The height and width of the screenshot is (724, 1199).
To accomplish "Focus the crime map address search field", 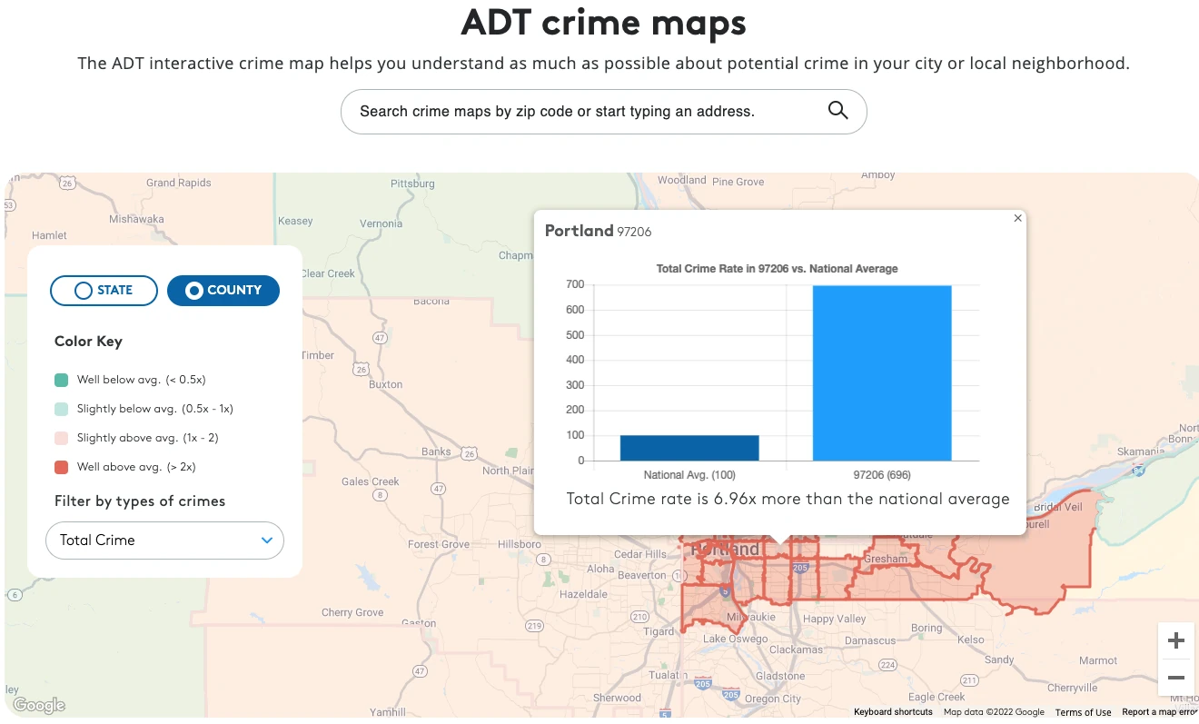I will 603,112.
